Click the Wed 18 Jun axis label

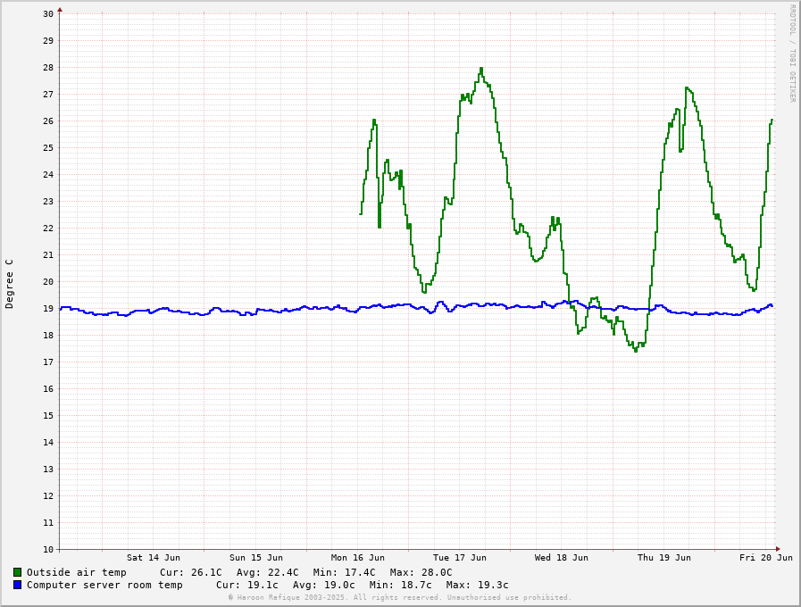click(562, 558)
